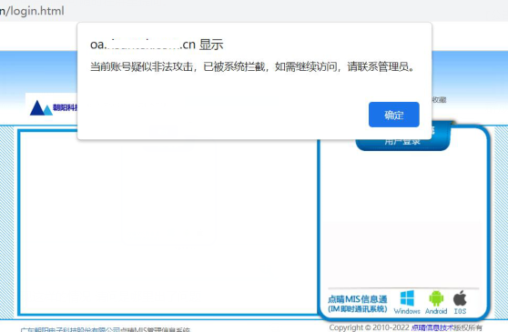Click the gray Apple IOS icon
The height and width of the screenshot is (332, 508).
(460, 298)
